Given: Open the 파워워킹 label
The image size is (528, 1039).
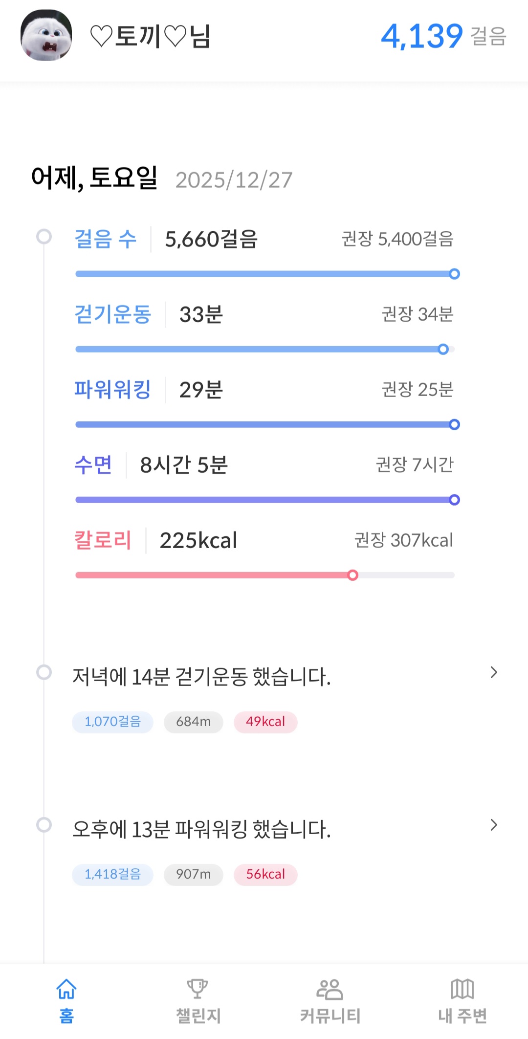Looking at the screenshot, I should click(x=112, y=390).
